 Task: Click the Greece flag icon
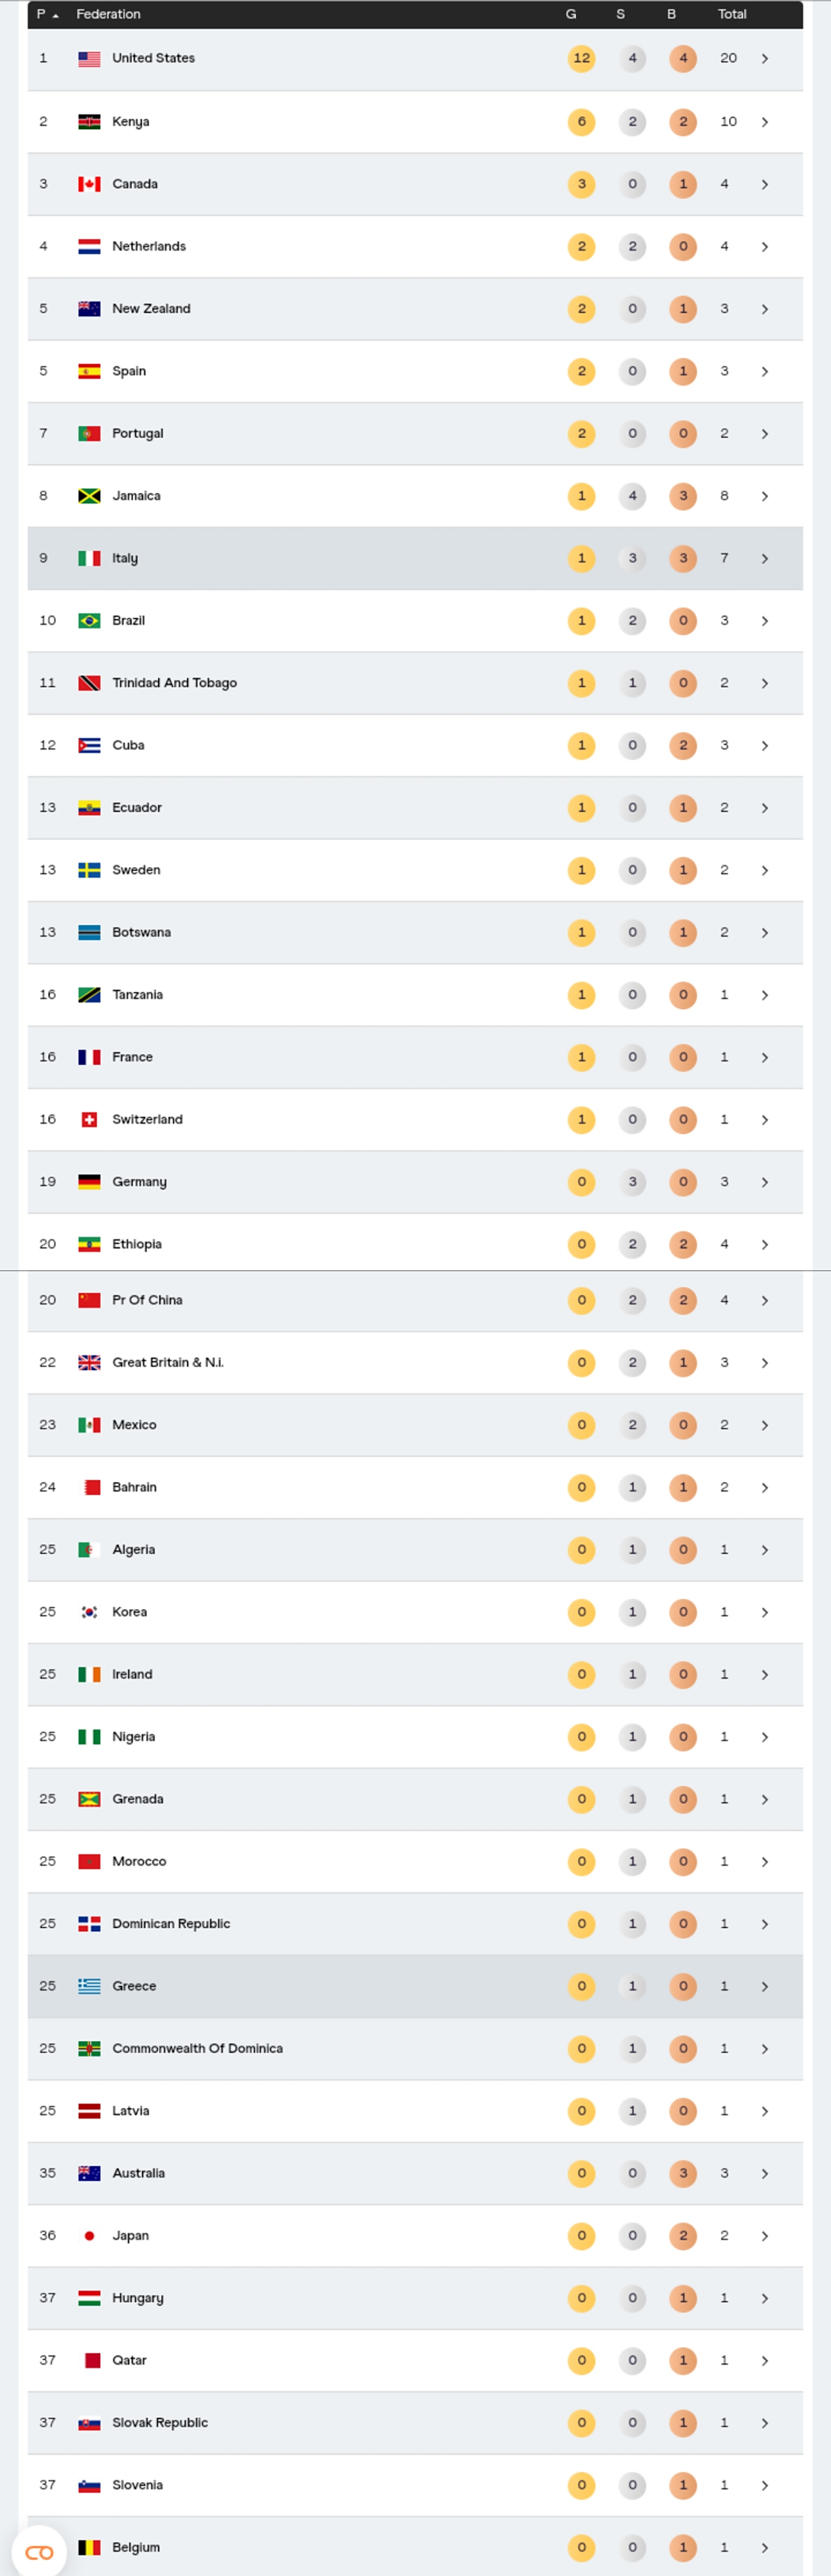tap(89, 1986)
